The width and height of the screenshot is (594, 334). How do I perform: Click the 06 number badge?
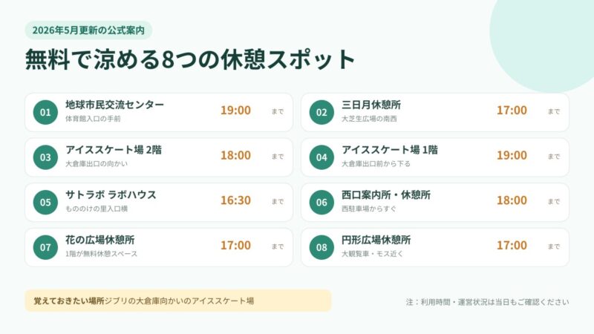point(322,202)
